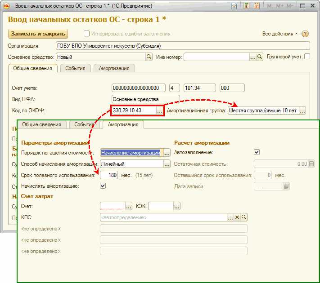Click account field 0000000000000000

point(139,88)
